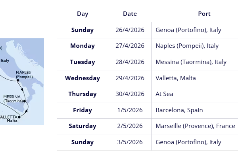
Task: Select the Barcelona, Spain port cell
Action: pyautogui.click(x=179, y=110)
